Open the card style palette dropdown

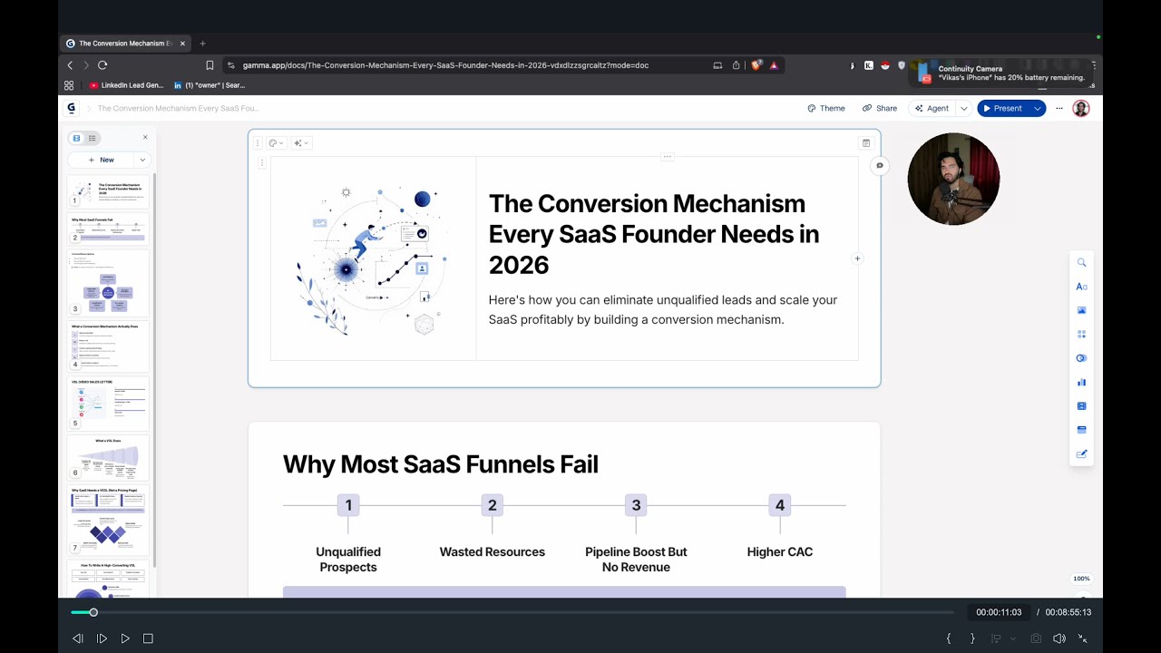tap(277, 142)
